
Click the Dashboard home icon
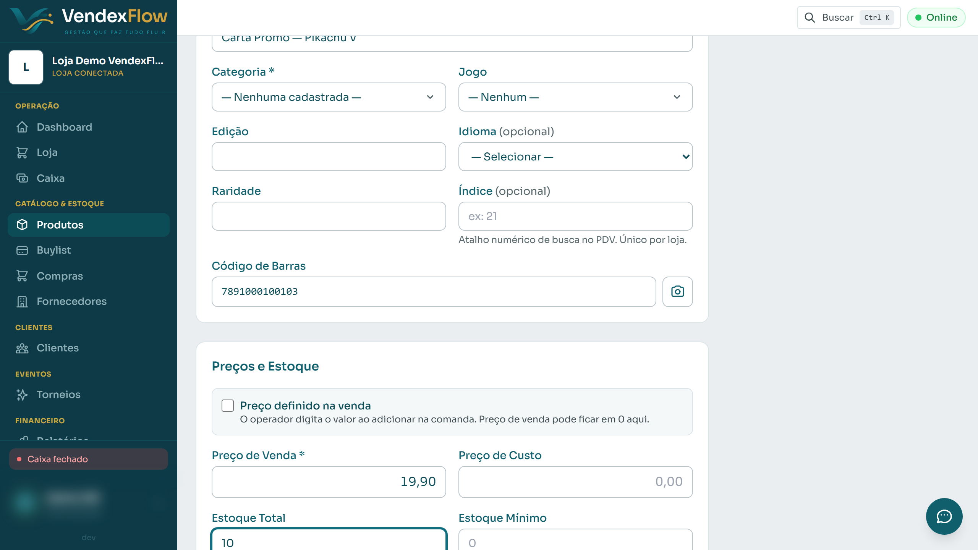tap(22, 127)
